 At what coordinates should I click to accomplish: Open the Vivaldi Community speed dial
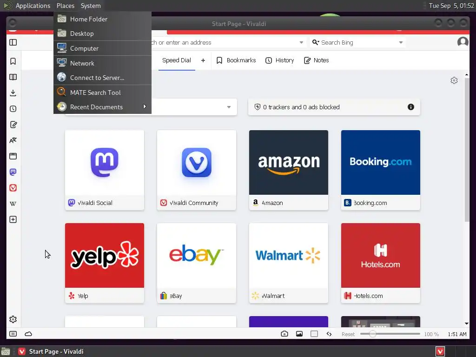197,170
